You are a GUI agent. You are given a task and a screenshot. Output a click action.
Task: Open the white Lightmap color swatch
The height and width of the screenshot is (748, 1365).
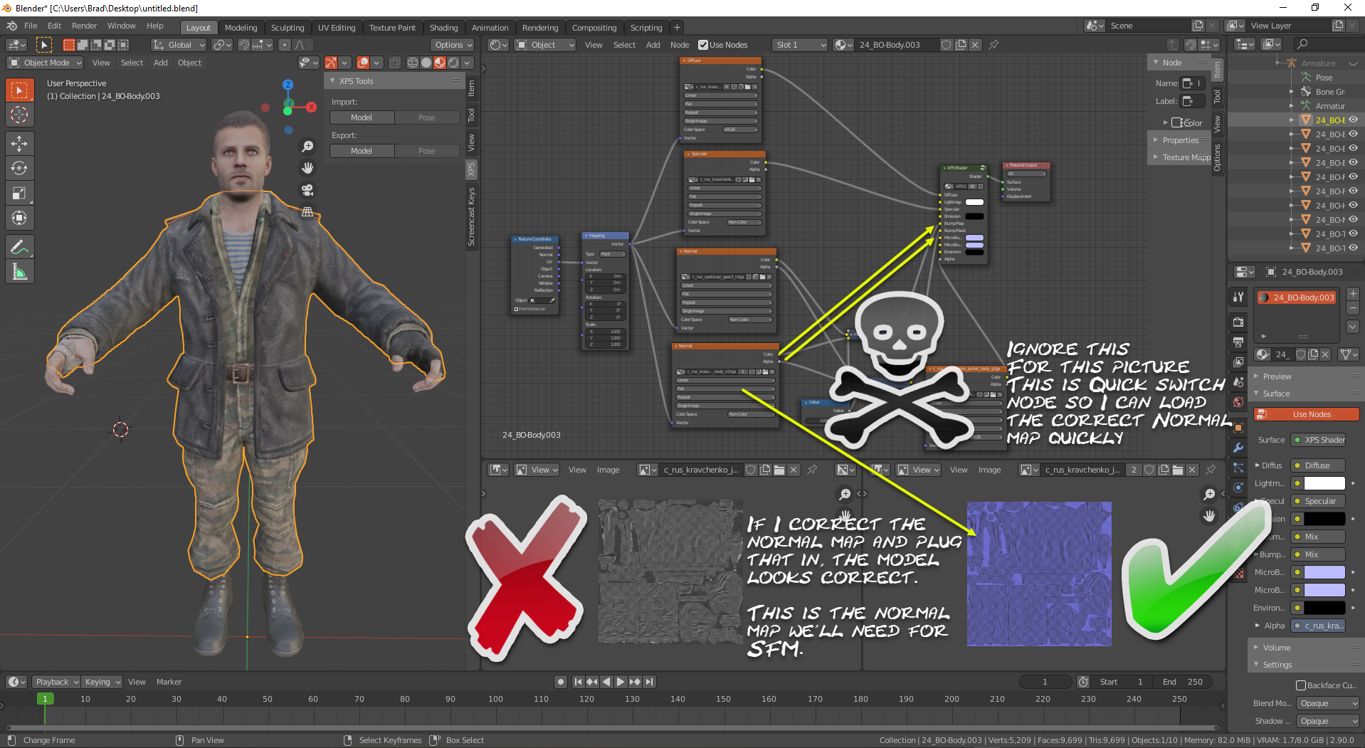click(1324, 483)
